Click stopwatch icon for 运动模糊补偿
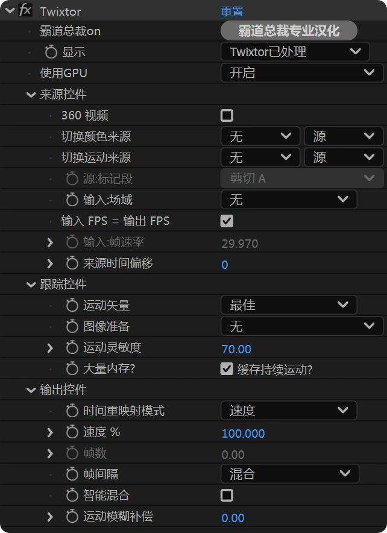The height and width of the screenshot is (533, 387). [72, 516]
